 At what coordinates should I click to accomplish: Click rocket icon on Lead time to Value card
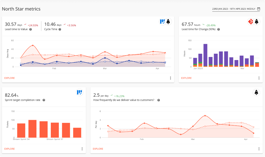coord(168,22)
